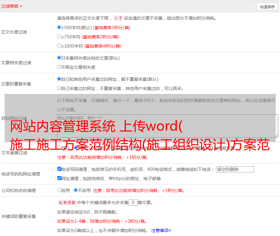Select the ≥1000字符 length option
The width and height of the screenshot is (280, 236).
[59, 46]
